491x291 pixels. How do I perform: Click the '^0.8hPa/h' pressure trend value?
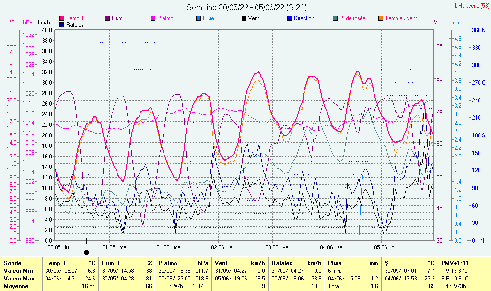[x=171, y=286]
